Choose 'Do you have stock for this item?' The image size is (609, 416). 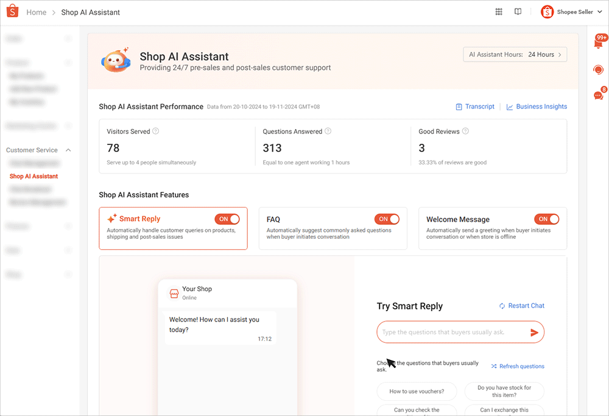[504, 391]
